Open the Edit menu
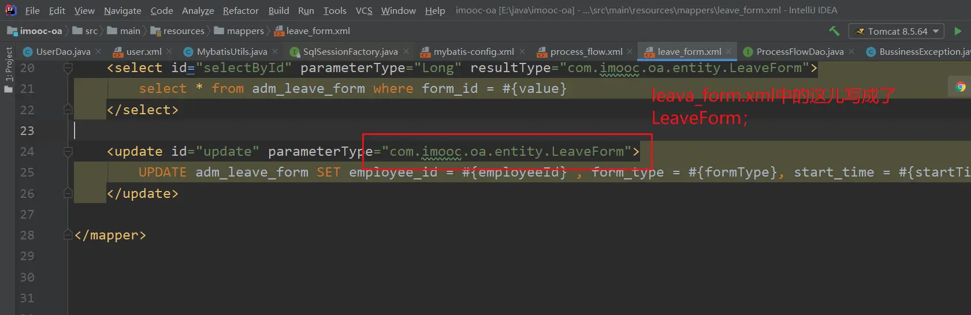 (x=57, y=10)
